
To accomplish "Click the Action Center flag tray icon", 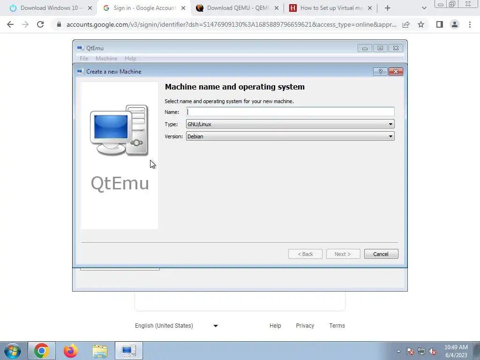I will click(410, 352).
